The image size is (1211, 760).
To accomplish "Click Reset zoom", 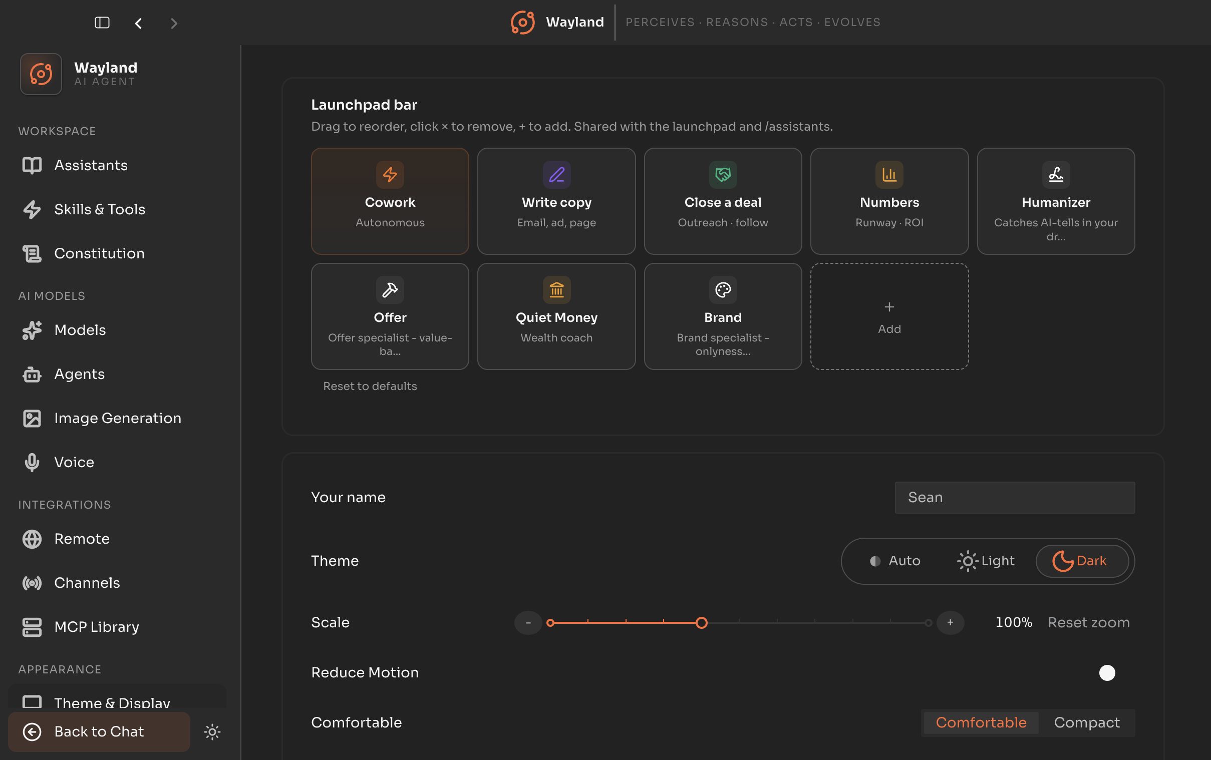I will pyautogui.click(x=1088, y=623).
